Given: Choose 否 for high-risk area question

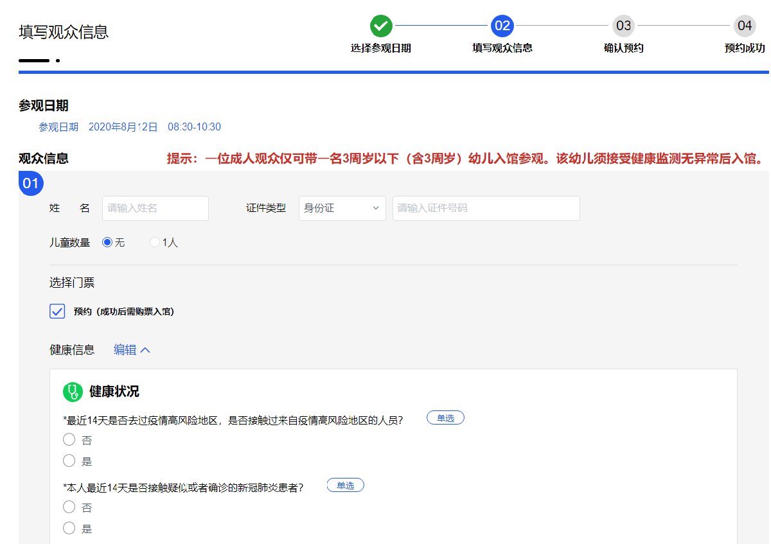Looking at the screenshot, I should (x=69, y=440).
